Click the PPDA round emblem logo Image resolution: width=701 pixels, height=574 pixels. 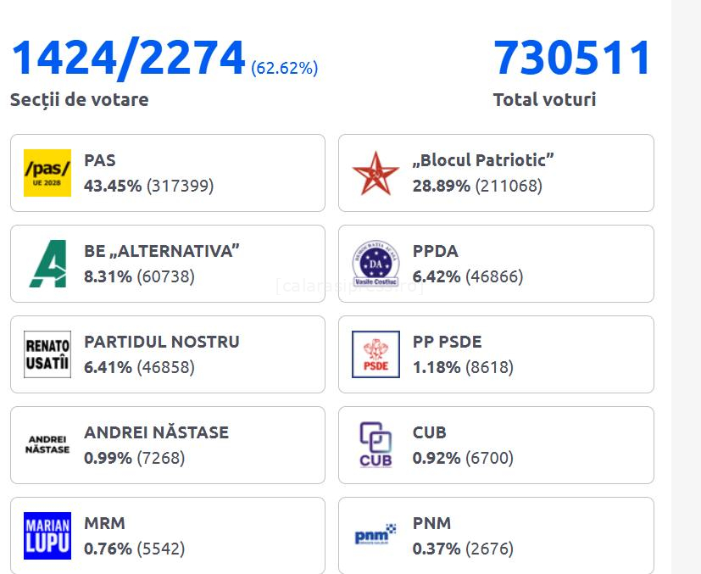pyautogui.click(x=376, y=264)
